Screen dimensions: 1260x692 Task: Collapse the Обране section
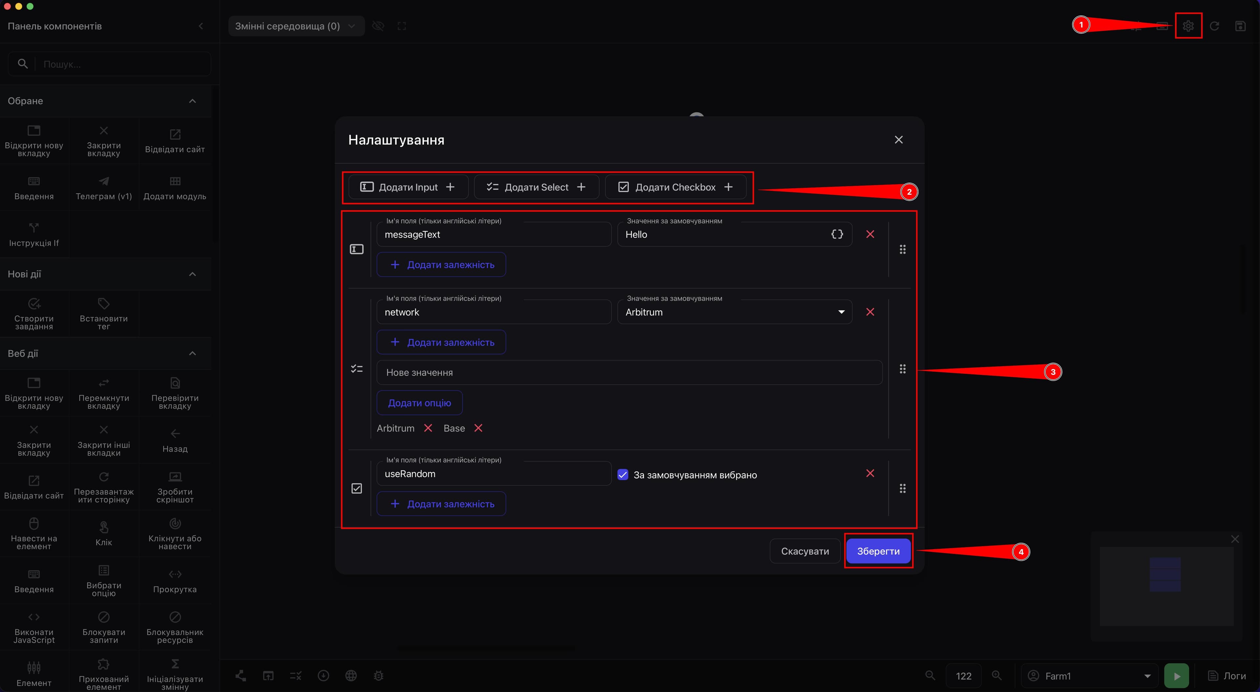point(192,101)
